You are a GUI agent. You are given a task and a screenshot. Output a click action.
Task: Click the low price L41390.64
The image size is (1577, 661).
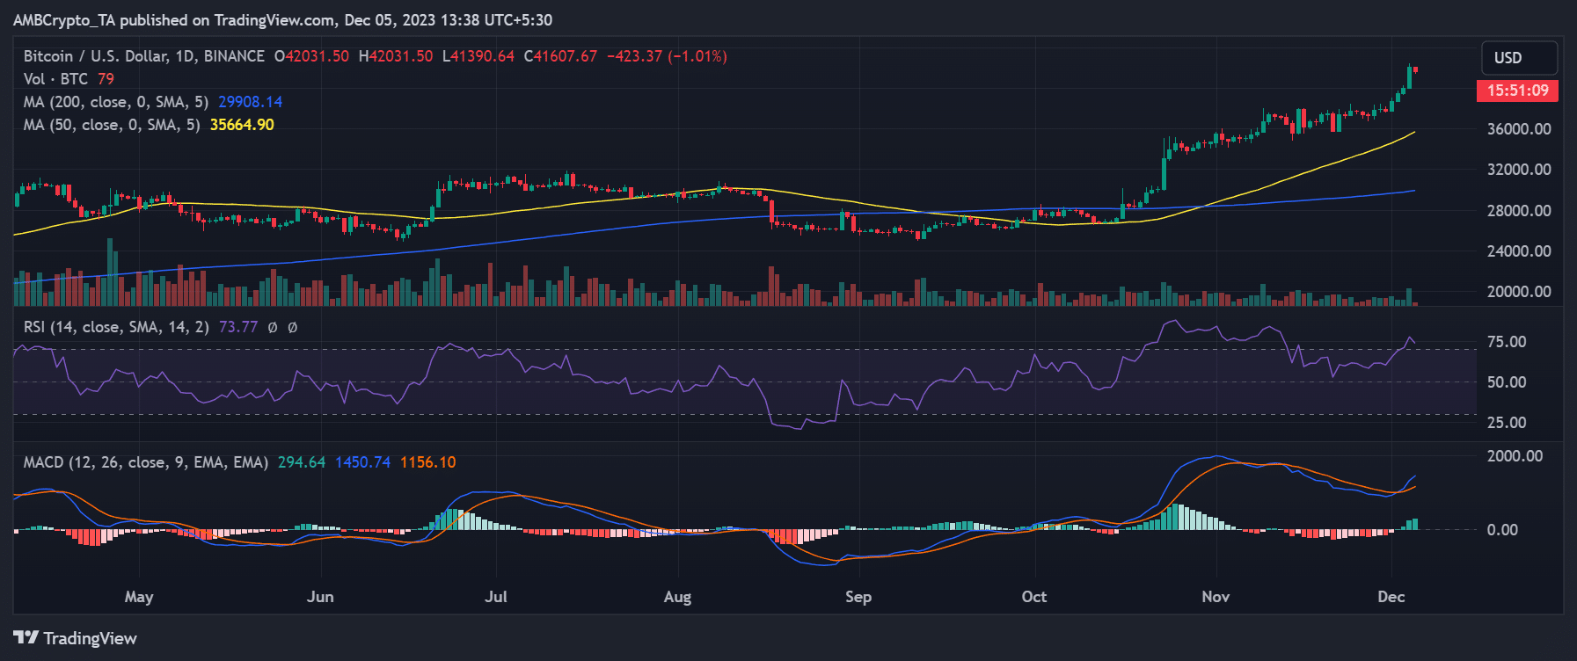[478, 56]
